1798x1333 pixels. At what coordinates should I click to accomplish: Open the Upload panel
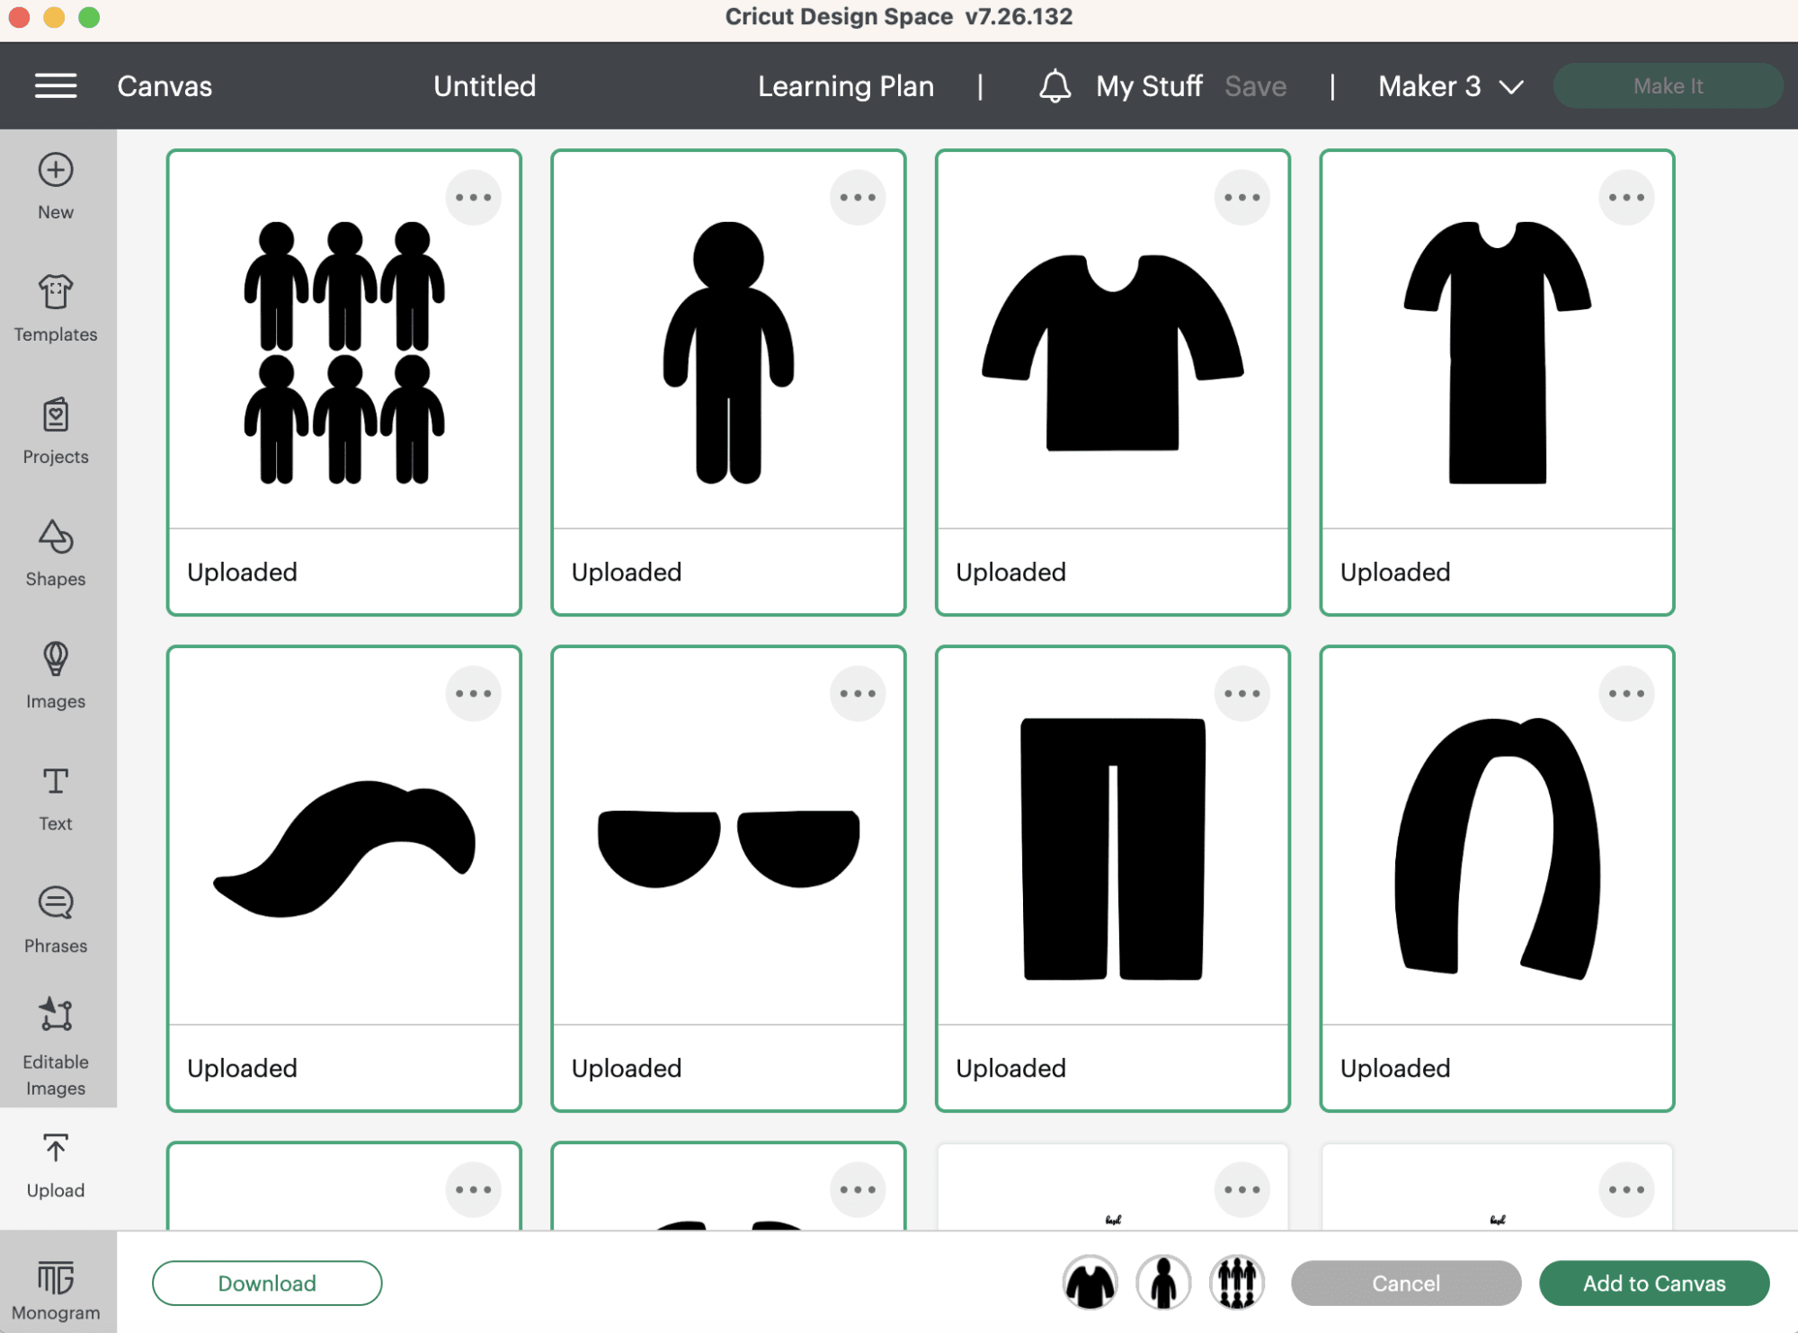tap(56, 1164)
